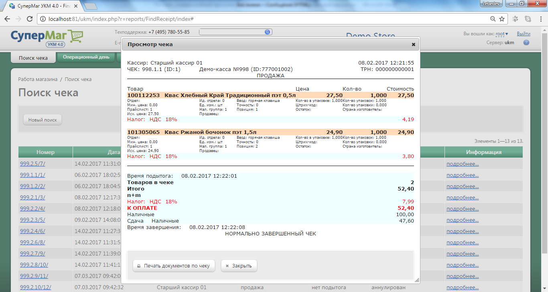The image size is (548, 292).
Task: Click подробнее link in row 999.1.1/1/
Action: 463,175
